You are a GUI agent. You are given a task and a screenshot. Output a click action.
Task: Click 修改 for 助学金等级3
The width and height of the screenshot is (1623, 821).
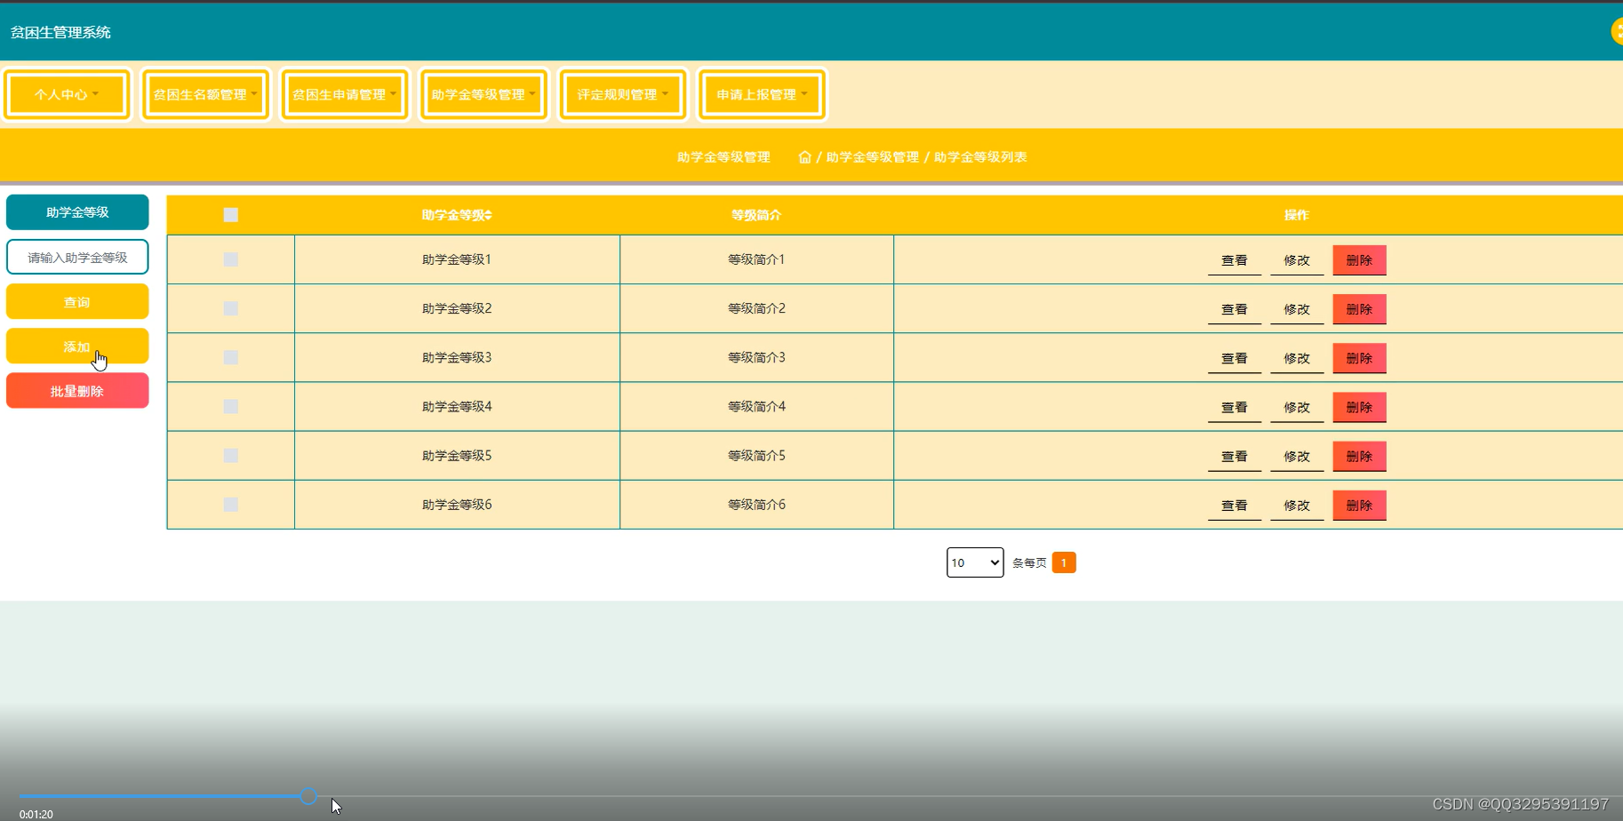[1297, 358]
